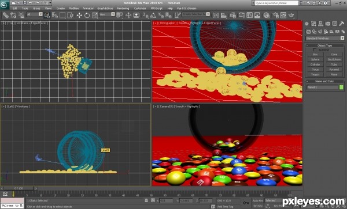Open the Modifiers menu
Viewport: 347px width, 209px height.
(x=74, y=9)
